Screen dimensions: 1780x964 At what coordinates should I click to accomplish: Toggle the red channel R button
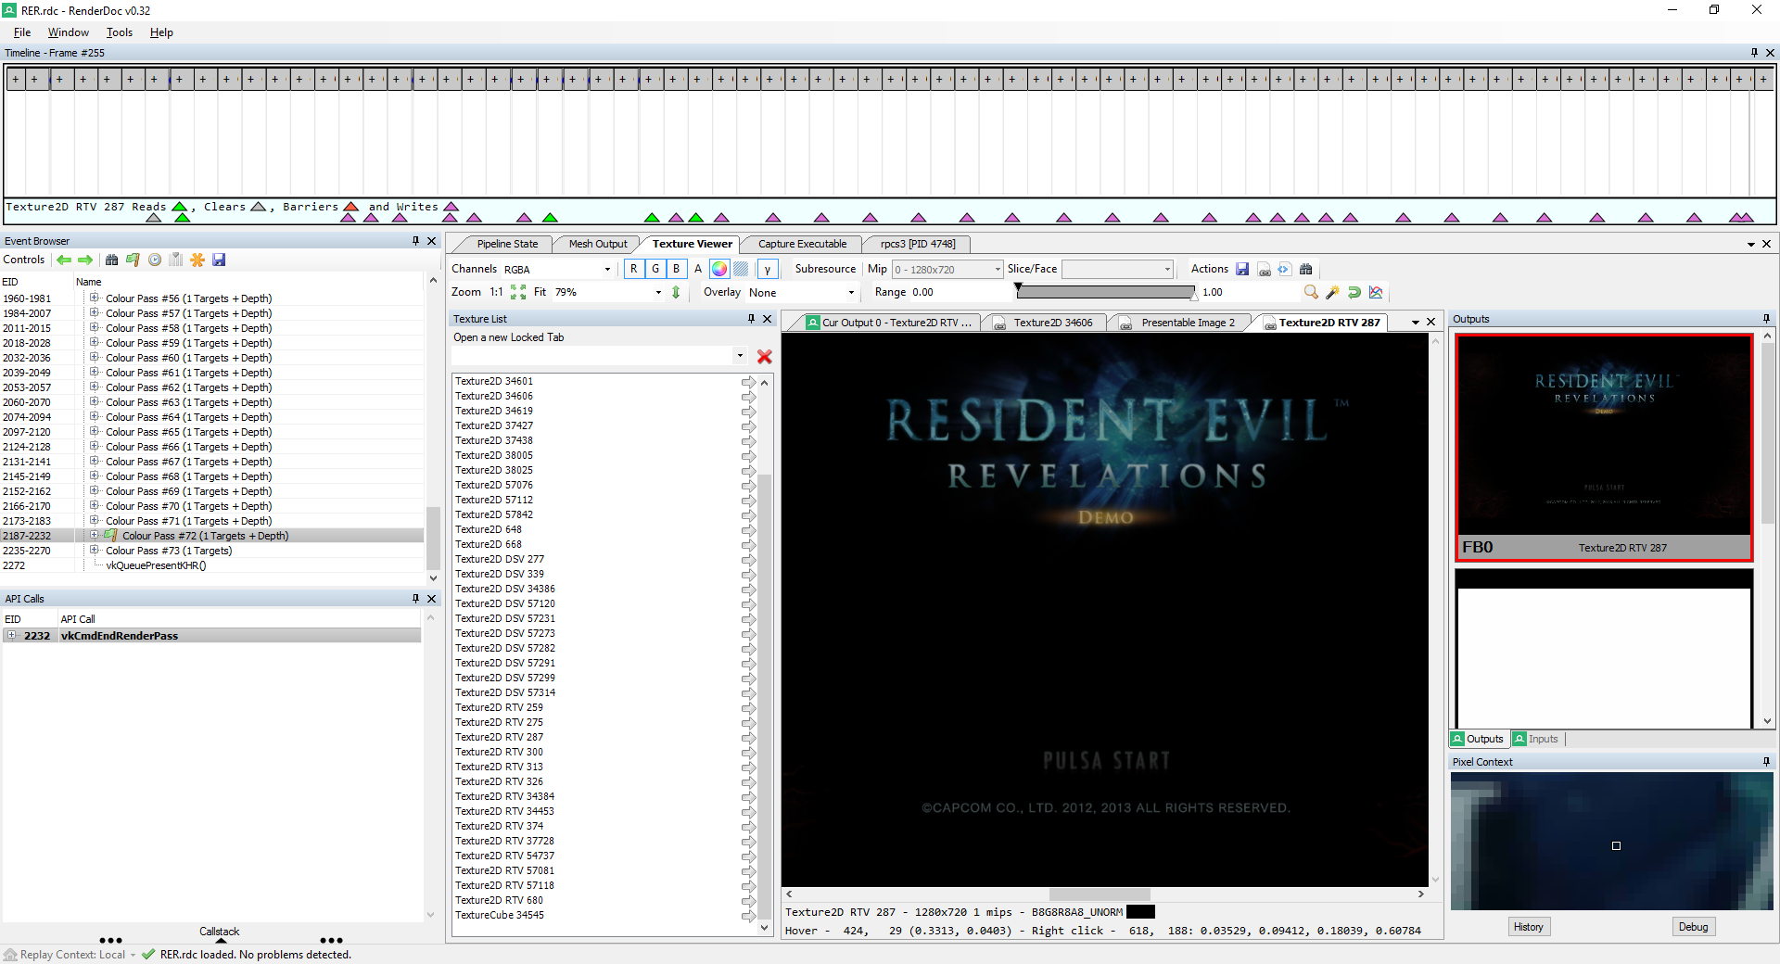point(633,270)
